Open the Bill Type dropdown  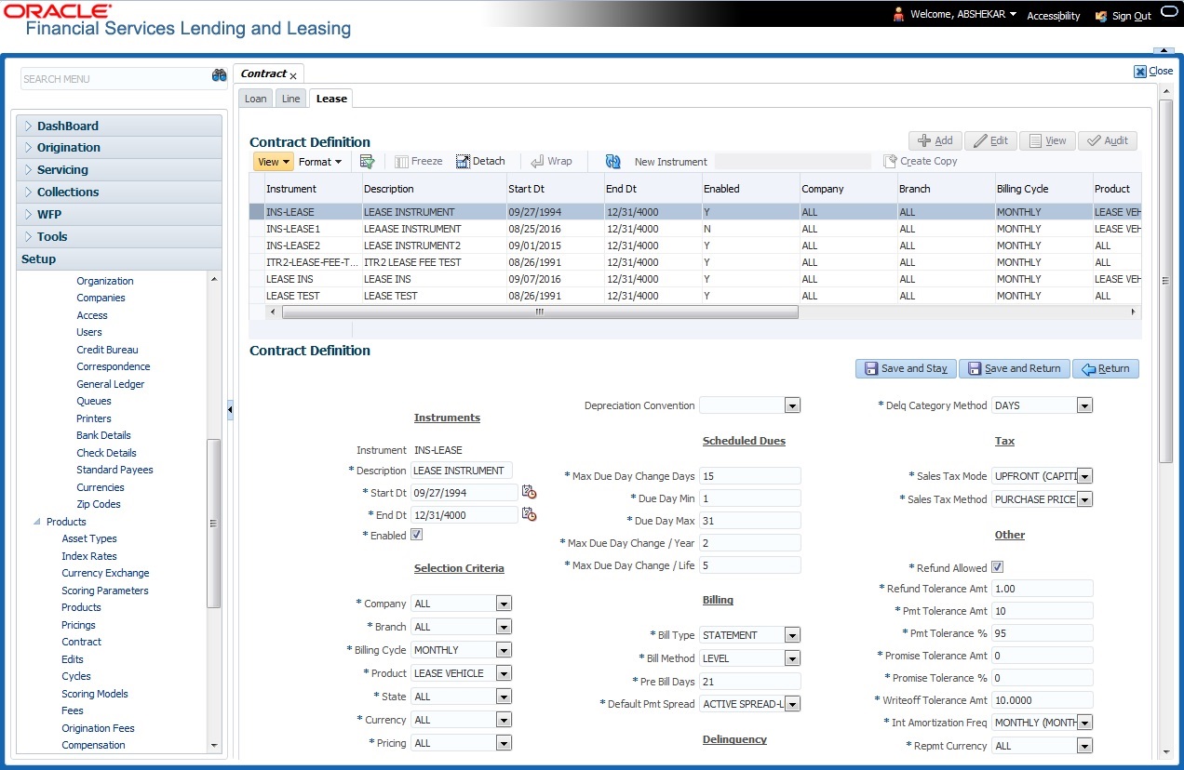coord(792,635)
